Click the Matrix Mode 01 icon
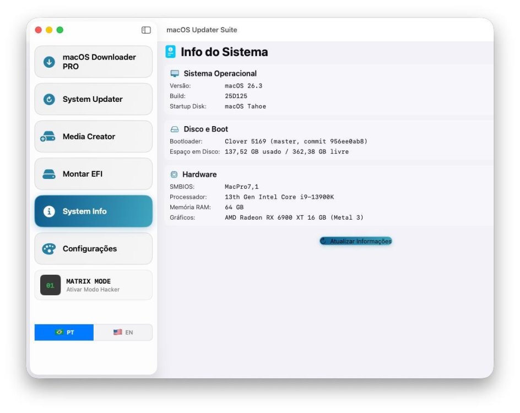 [51, 285]
